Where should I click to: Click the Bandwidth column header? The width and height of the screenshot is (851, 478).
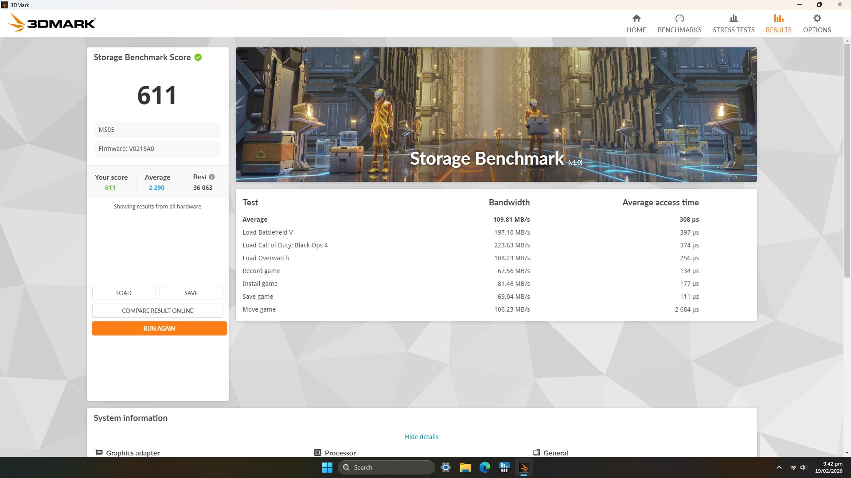509,202
